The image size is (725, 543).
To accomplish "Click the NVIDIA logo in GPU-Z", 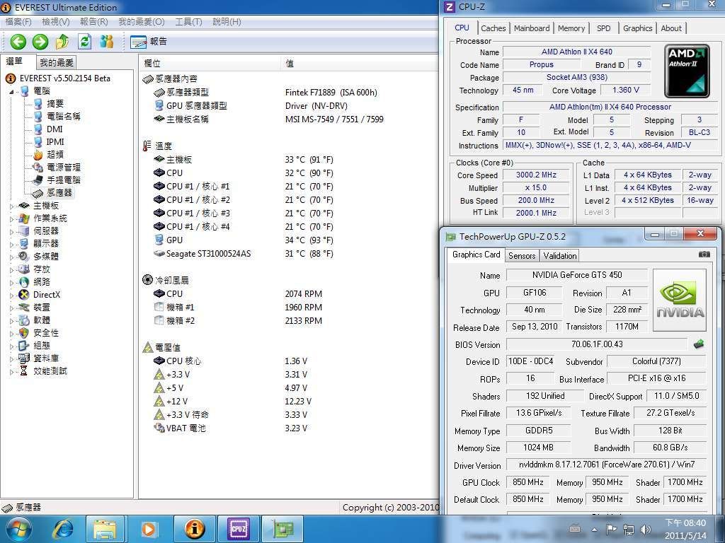I will click(680, 300).
